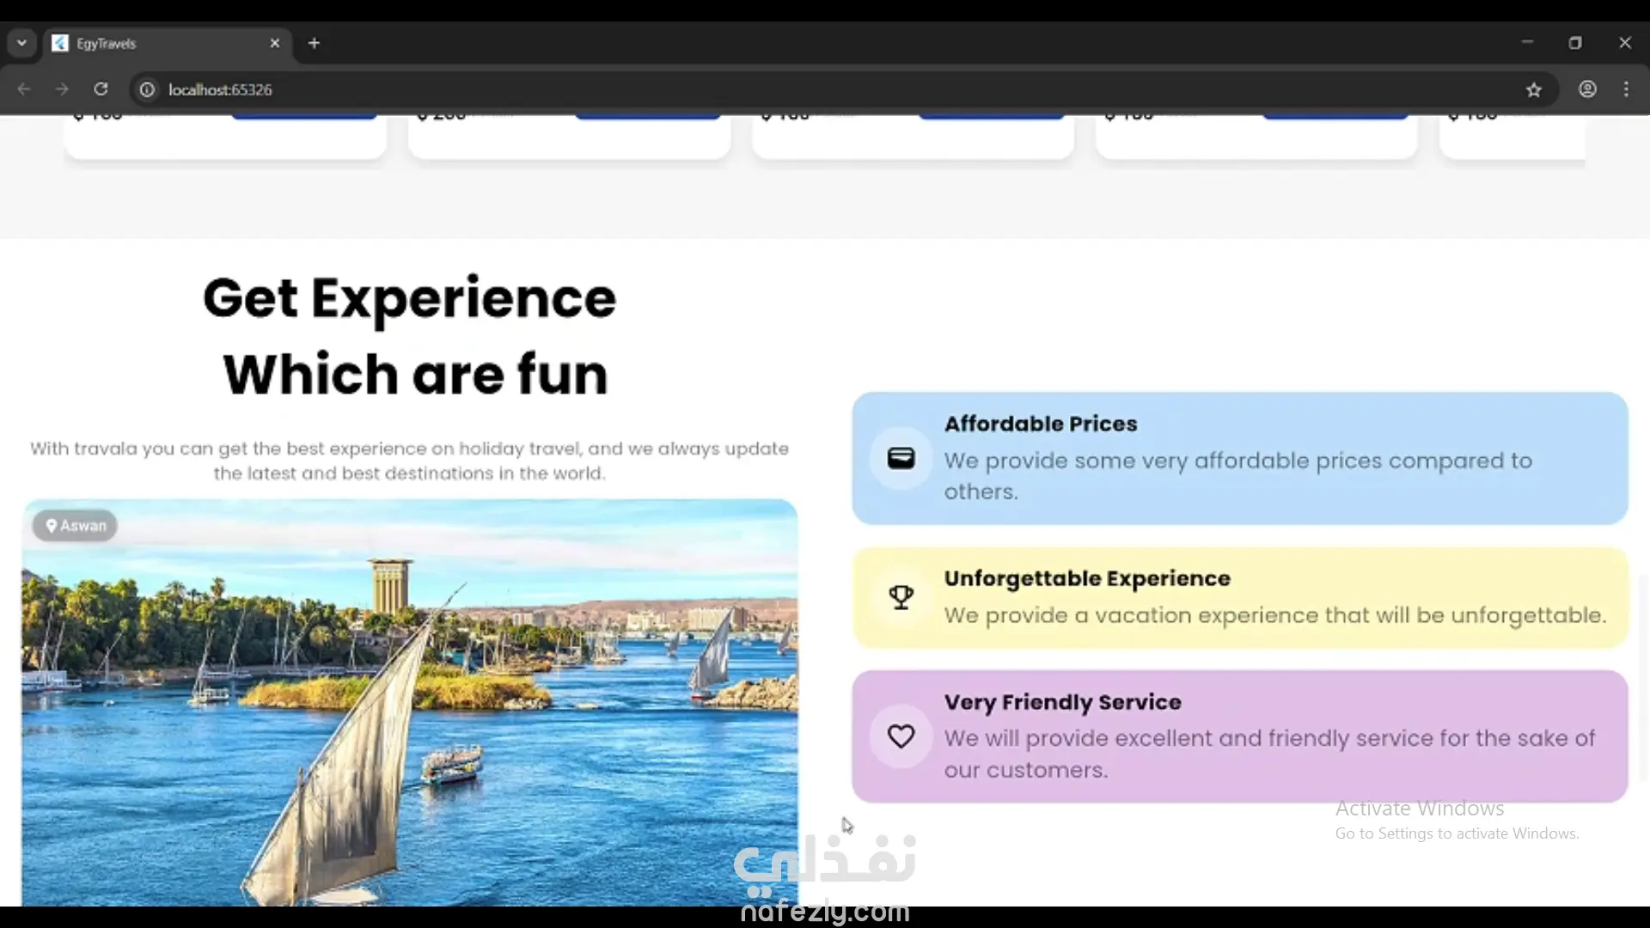Viewport: 1650px width, 928px height.
Task: Click the trophy icon in Unforgettable Experience card
Action: [901, 597]
